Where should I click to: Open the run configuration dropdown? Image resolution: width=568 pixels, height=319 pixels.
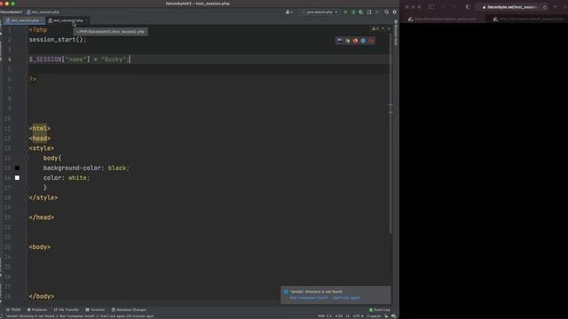pyautogui.click(x=319, y=12)
